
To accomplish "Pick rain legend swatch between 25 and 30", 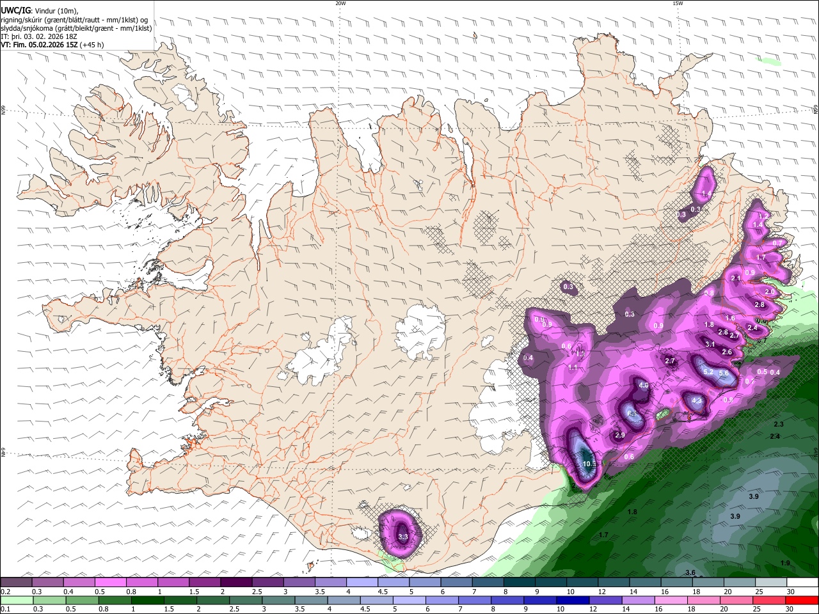I will click(x=770, y=600).
